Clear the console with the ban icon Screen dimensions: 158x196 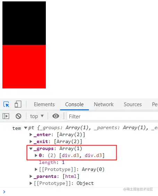pos(18,116)
